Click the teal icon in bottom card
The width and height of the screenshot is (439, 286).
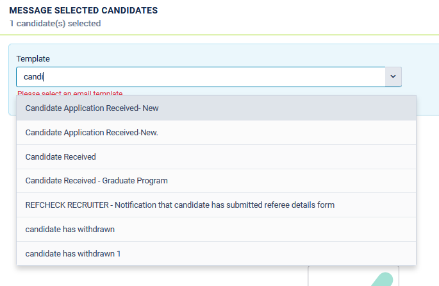click(x=383, y=280)
